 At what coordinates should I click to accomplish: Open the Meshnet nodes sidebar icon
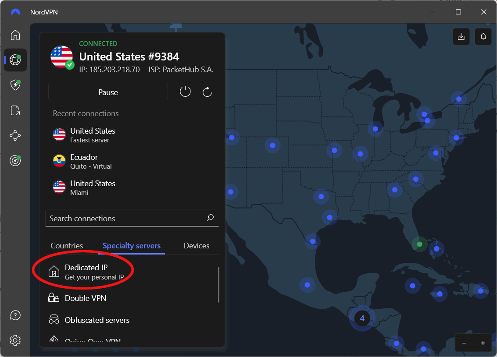(15, 135)
